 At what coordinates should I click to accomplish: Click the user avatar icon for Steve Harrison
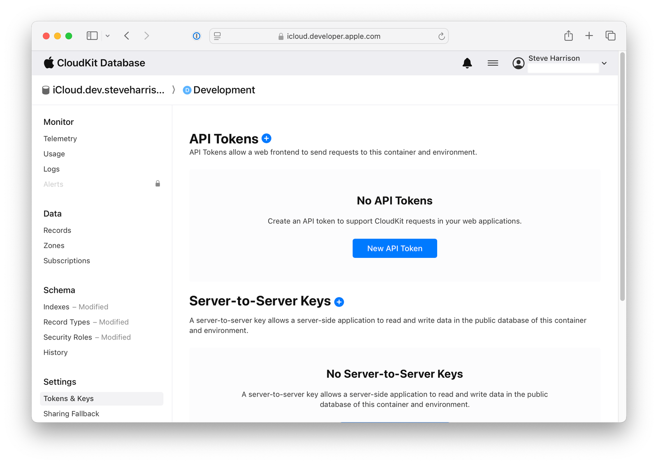(518, 63)
